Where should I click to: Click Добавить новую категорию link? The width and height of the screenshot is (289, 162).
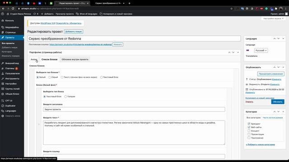pyautogui.click(x=260, y=145)
